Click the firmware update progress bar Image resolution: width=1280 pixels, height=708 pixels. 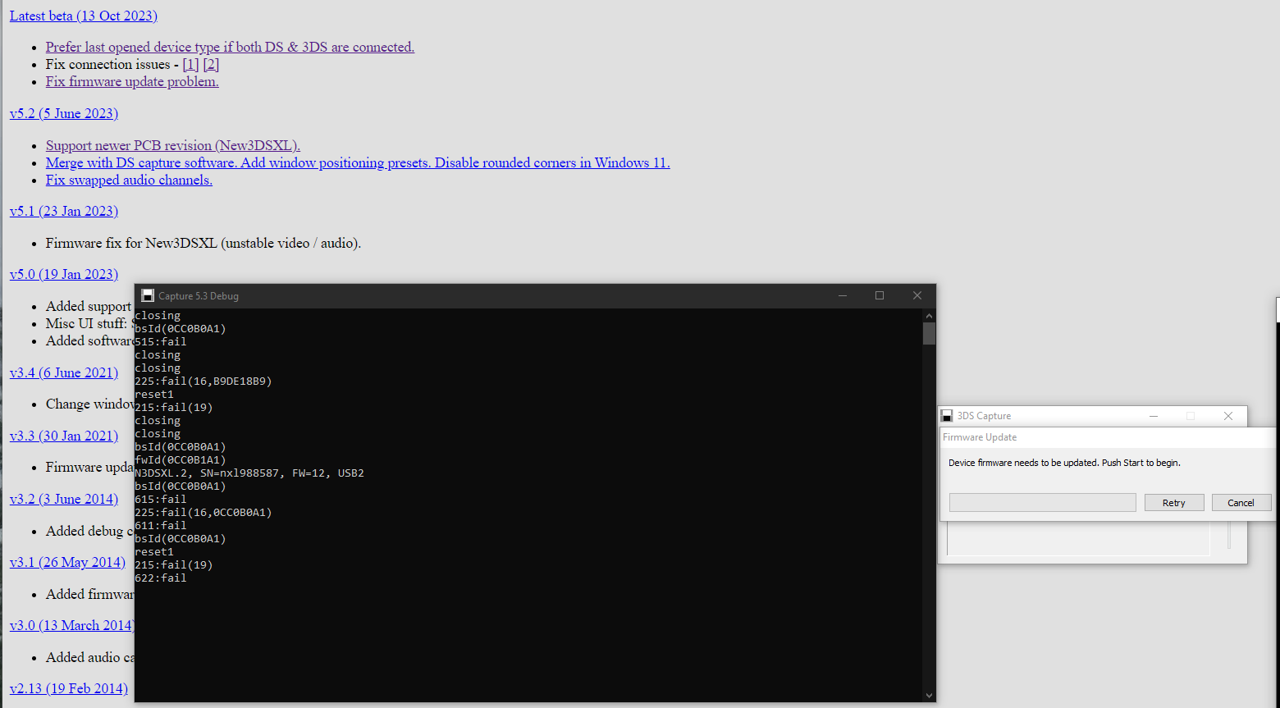point(1043,502)
